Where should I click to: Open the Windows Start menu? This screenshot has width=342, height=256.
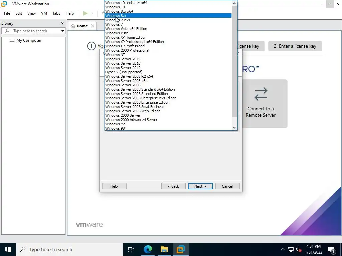pos(8,249)
